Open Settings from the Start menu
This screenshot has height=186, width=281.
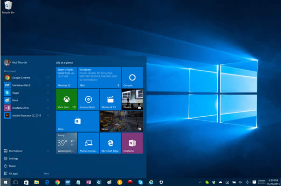tap(14, 158)
